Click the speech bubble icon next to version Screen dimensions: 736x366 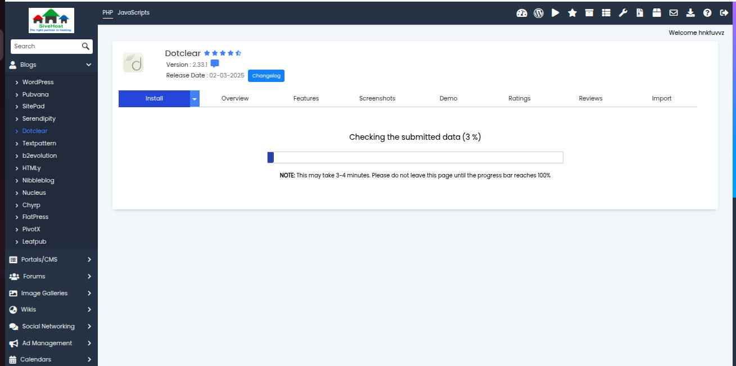click(x=215, y=64)
